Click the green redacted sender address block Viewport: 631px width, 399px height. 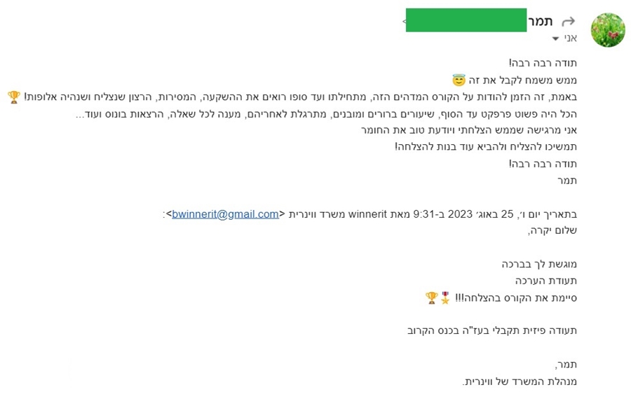coord(466,20)
